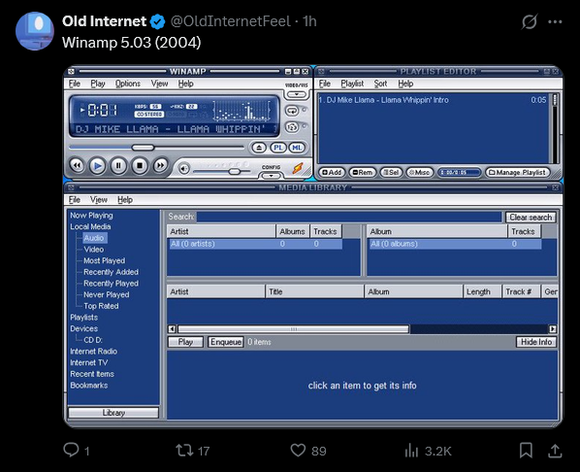This screenshot has height=472, width=580.
Task: Click the volume slider knob
Action: (234, 171)
